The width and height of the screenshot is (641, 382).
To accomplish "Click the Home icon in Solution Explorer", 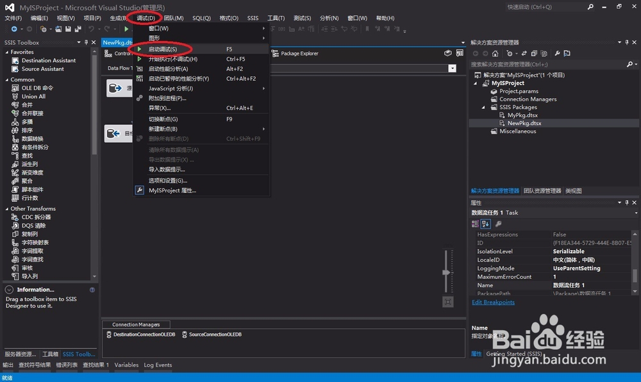I will click(495, 54).
